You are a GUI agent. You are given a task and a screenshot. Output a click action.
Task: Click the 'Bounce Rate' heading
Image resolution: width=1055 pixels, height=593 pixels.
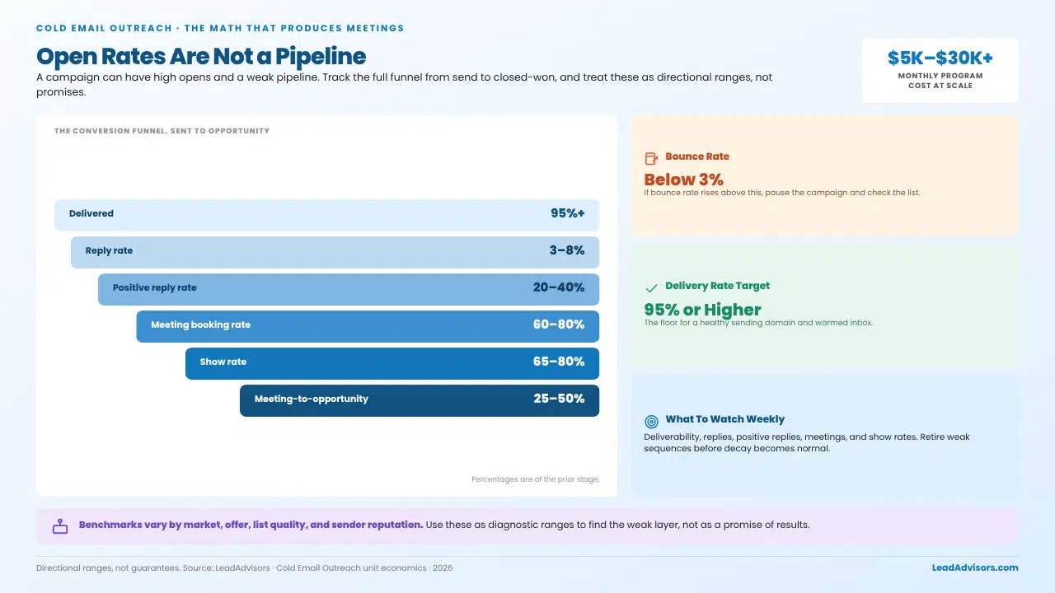coord(697,156)
